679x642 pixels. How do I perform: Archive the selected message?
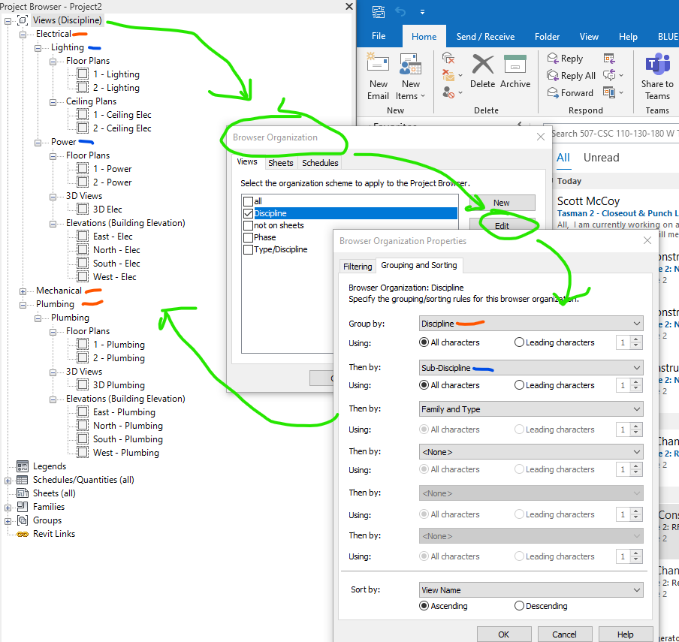coord(515,71)
